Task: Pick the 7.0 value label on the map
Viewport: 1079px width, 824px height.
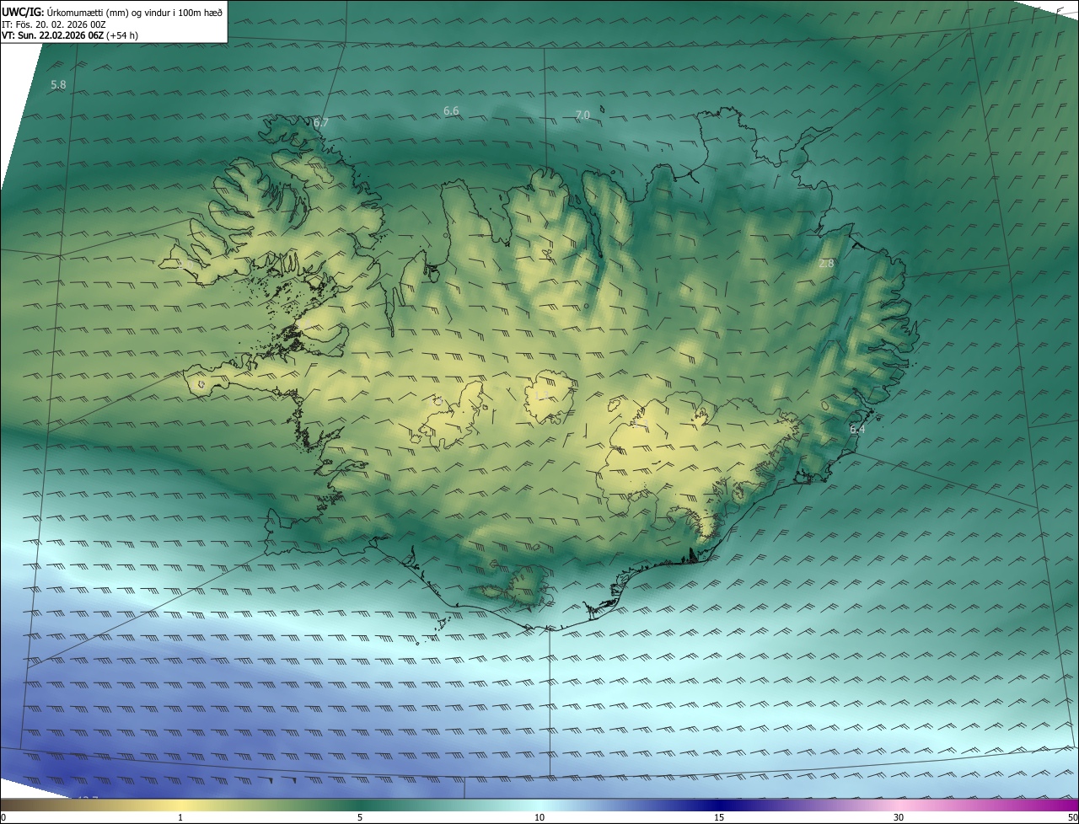Action: point(582,115)
